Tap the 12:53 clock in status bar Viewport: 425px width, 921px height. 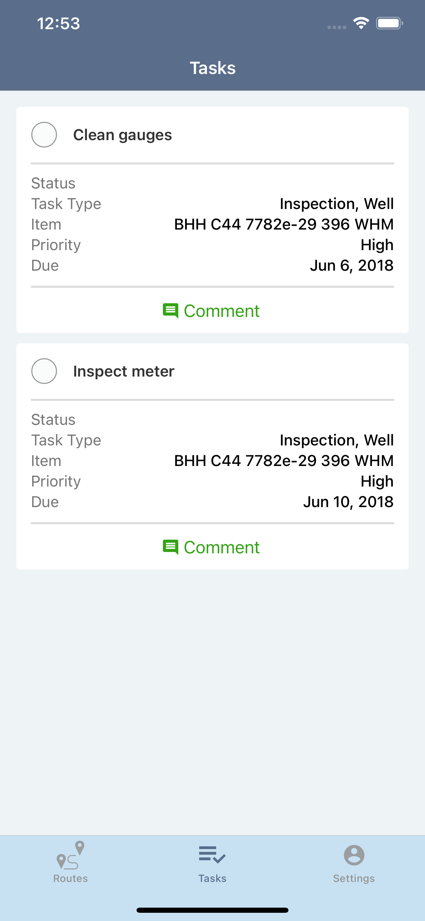[58, 23]
